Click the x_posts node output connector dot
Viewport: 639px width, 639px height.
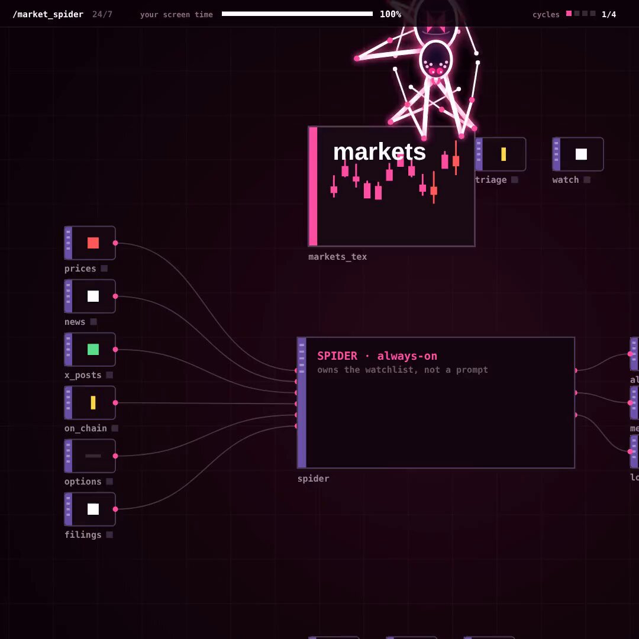tap(115, 349)
